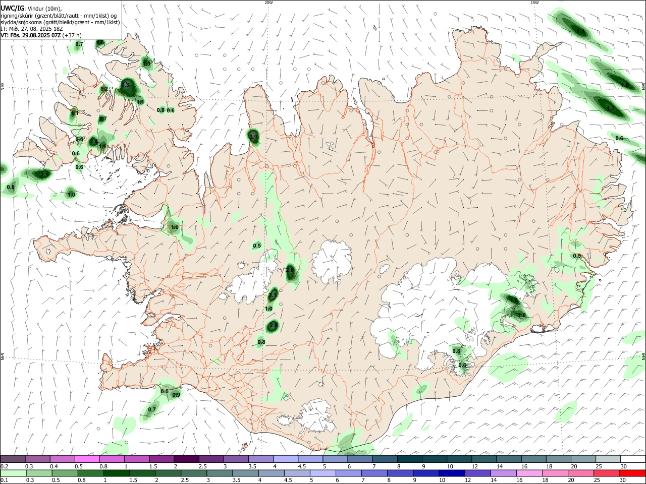The image size is (646, 484).
Task: Select the 1.3 precipitation value
Action: click(146, 63)
